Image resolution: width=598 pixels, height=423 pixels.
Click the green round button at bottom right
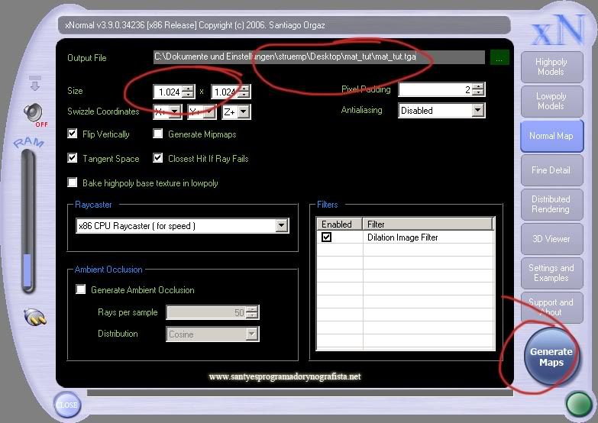579,404
